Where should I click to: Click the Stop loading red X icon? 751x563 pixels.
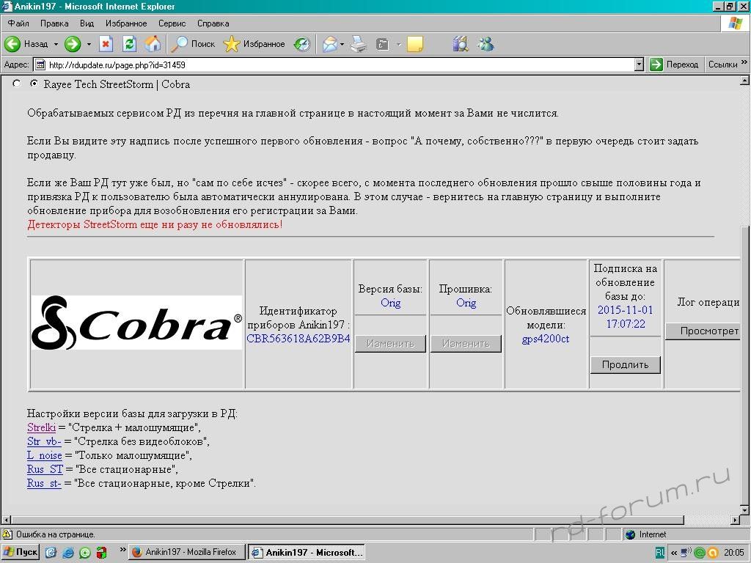[x=106, y=44]
